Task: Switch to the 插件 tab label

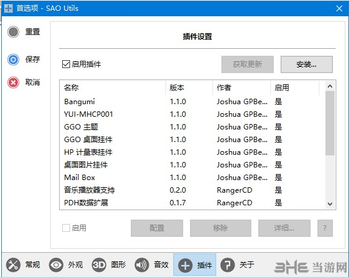Action: tap(204, 265)
